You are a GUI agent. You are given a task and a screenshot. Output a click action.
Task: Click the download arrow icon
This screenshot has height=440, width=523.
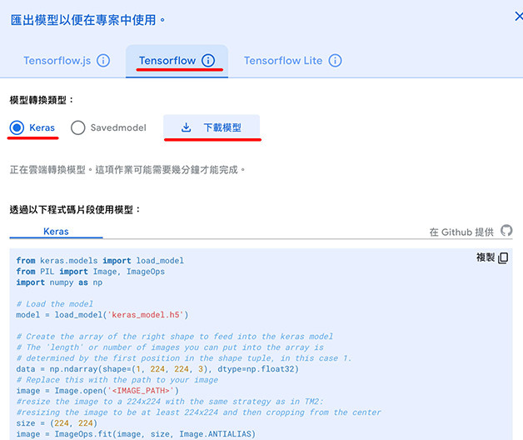click(186, 127)
